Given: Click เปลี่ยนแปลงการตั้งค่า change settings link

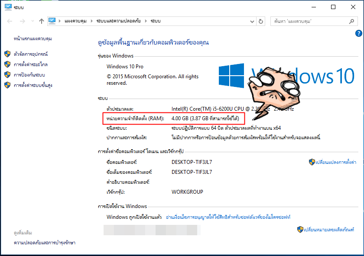Looking at the screenshot, I should [x=336, y=162].
